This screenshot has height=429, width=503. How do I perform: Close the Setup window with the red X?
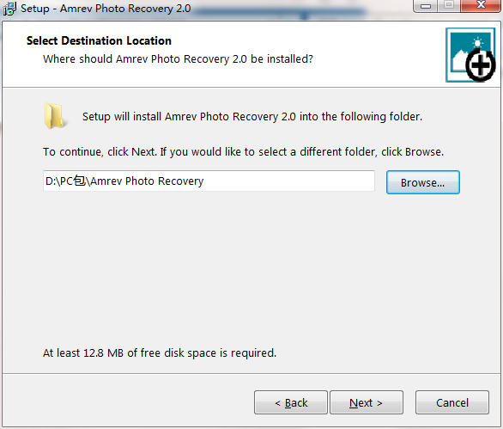[481, 5]
